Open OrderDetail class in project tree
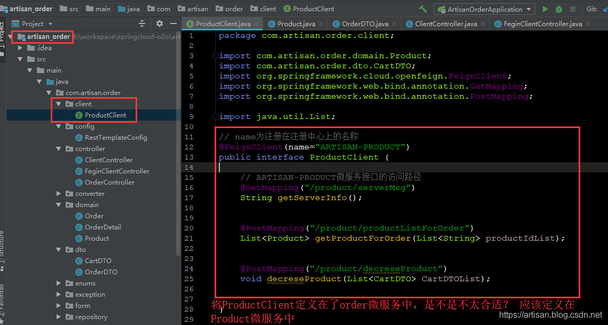 (102, 227)
